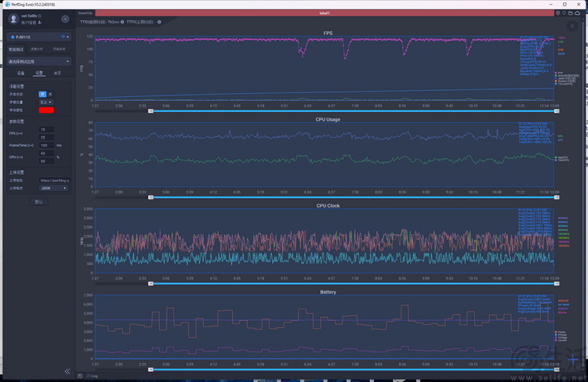Click the CPU upper threshold field showing 80
This screenshot has height=382, width=588.
point(46,161)
